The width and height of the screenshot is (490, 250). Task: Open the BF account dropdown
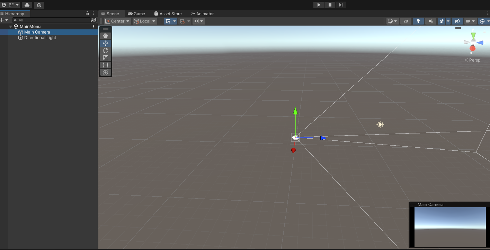click(10, 5)
